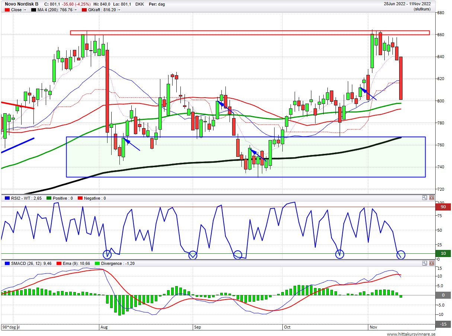452x336 pixels.
Task: Click the MA 4 (200): 766.76 legend label
Action: [55, 10]
